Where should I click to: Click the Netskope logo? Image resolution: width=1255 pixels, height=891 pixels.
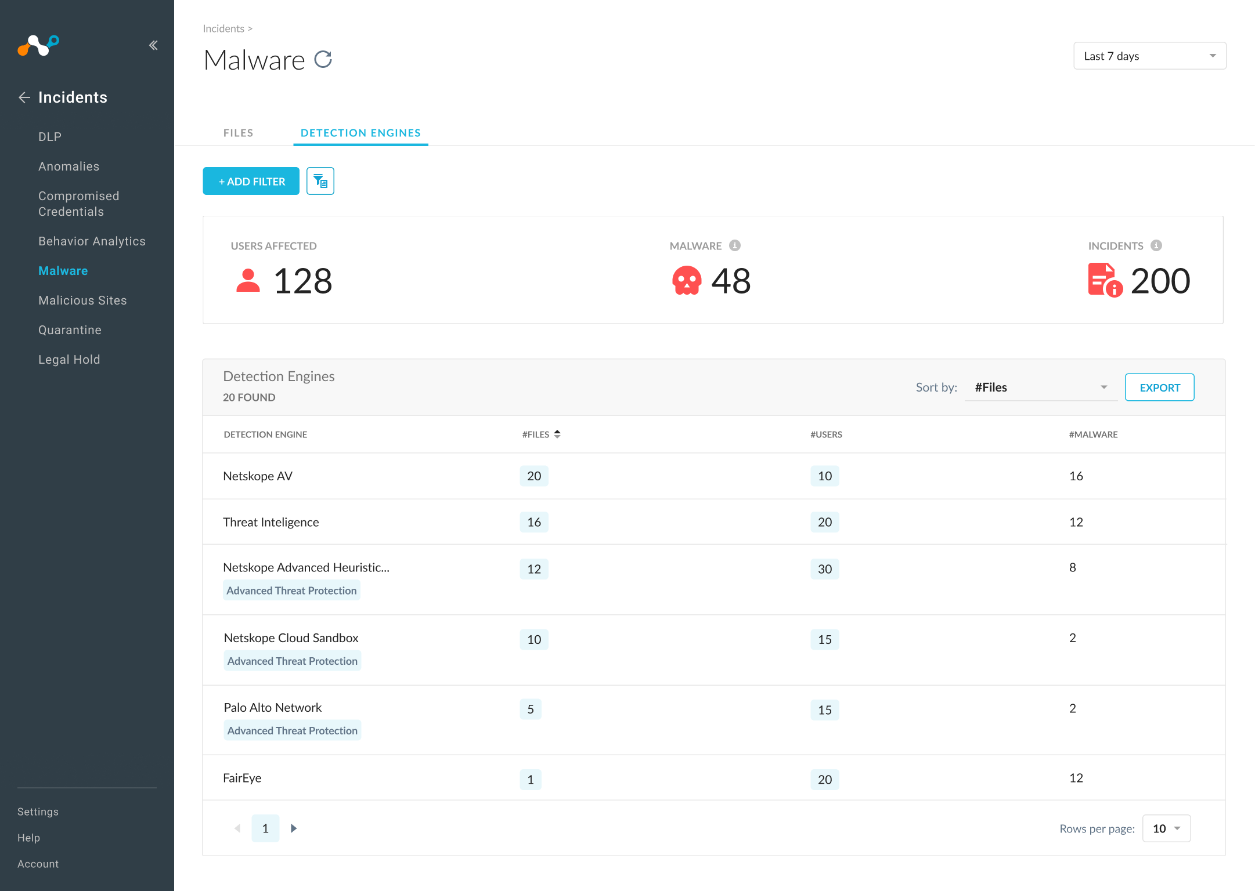(x=38, y=46)
